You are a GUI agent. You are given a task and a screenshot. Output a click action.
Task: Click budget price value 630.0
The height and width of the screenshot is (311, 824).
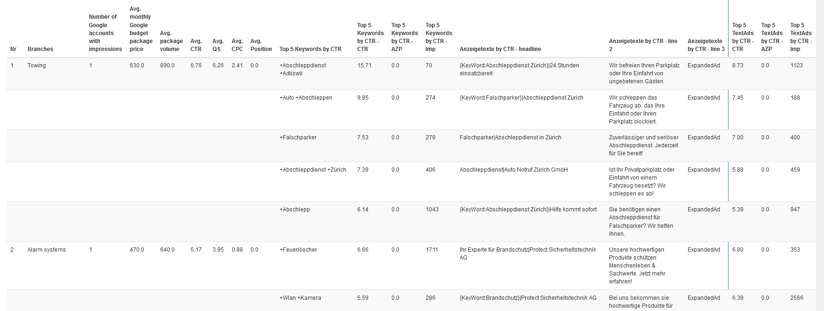[137, 65]
